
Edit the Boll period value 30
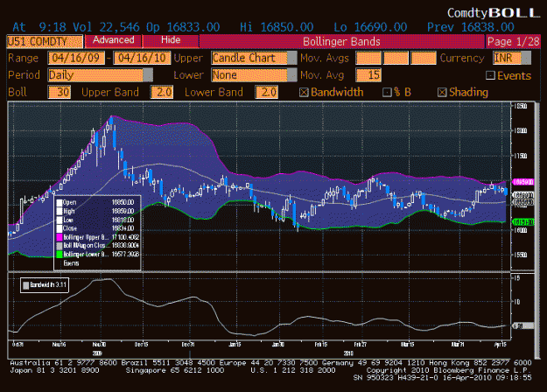click(x=60, y=92)
